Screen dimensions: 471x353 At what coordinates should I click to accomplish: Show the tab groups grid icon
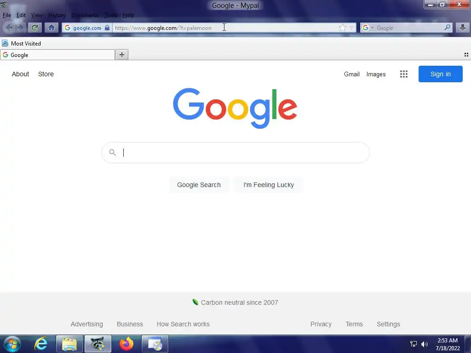click(x=466, y=55)
